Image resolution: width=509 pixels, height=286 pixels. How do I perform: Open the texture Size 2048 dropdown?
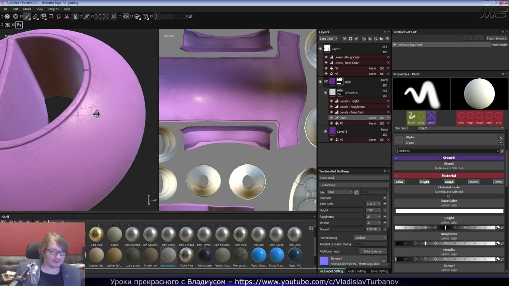pyautogui.click(x=340, y=192)
